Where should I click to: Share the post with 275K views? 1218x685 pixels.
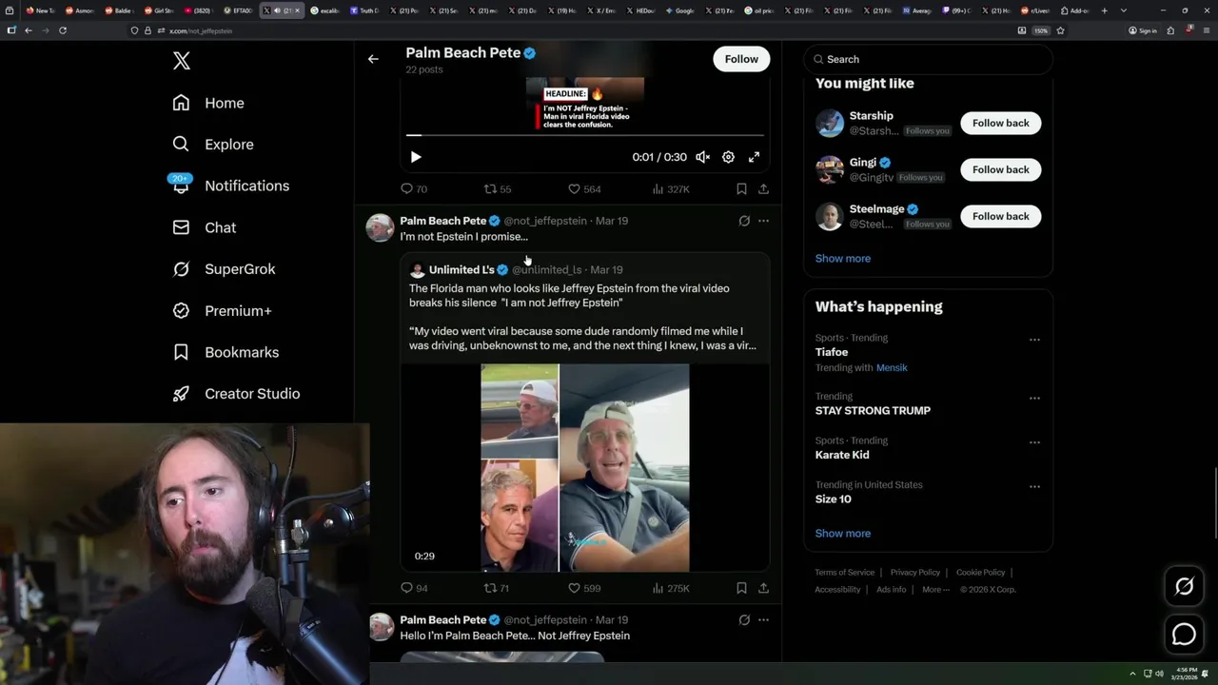pos(763,589)
